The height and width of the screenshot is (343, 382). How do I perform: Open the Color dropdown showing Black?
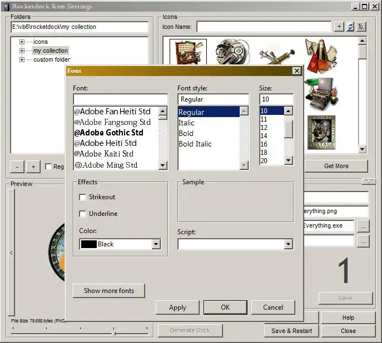pyautogui.click(x=156, y=244)
